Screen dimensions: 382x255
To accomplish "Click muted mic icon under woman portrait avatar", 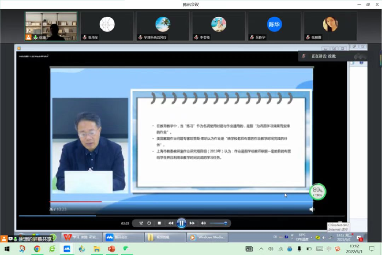I will click(x=308, y=37).
